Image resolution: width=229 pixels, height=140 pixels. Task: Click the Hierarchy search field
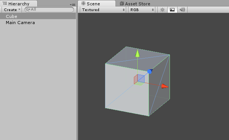[49, 10]
